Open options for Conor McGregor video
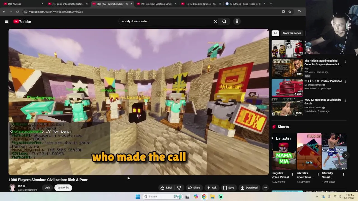 tap(345, 61)
